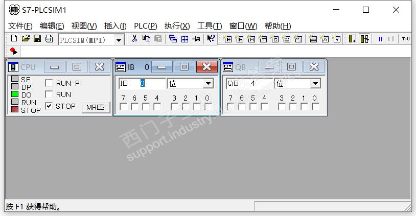
Task: Insert a bit memory (M) window
Action: pyautogui.click(x=251, y=39)
